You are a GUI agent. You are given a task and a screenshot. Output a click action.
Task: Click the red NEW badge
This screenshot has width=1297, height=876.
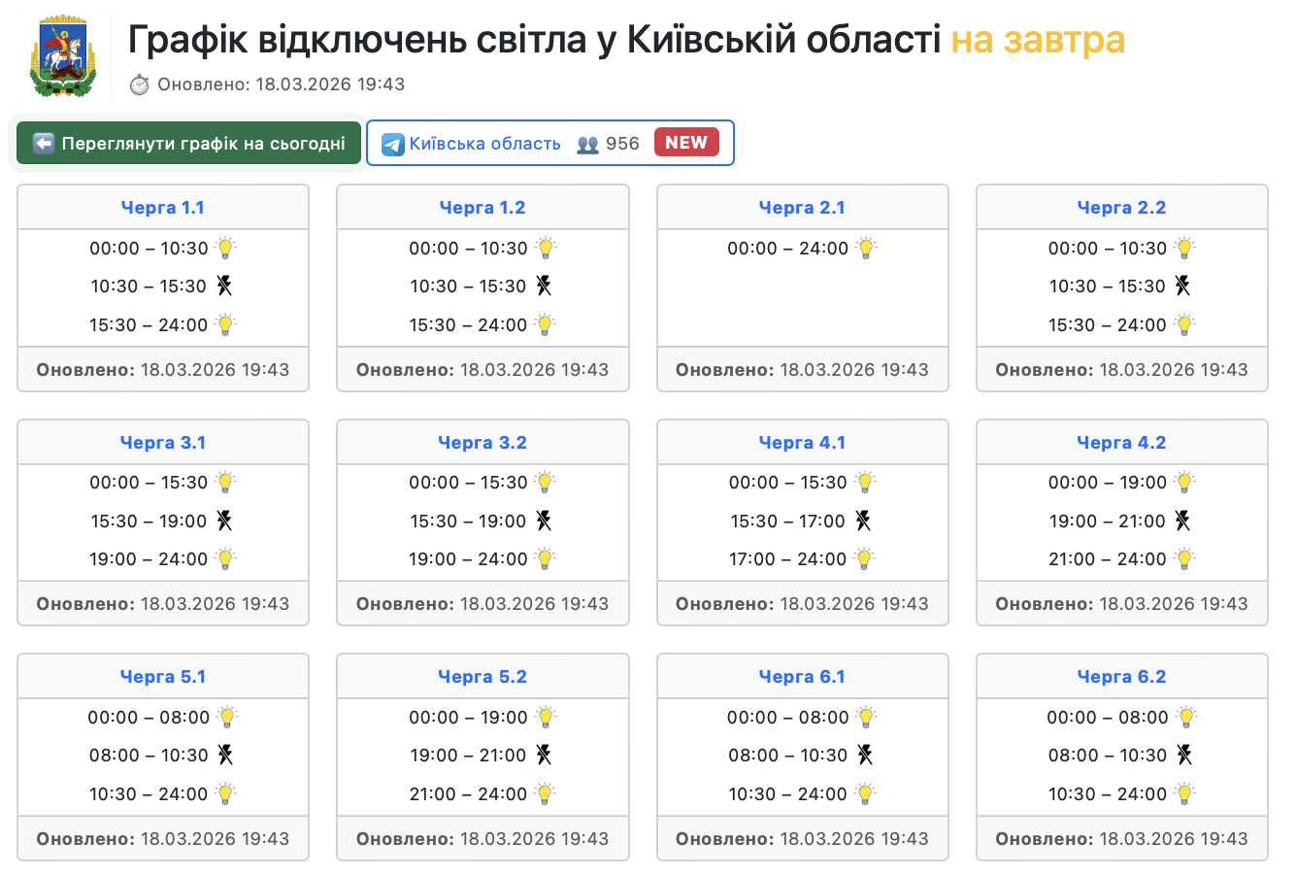[x=686, y=143]
